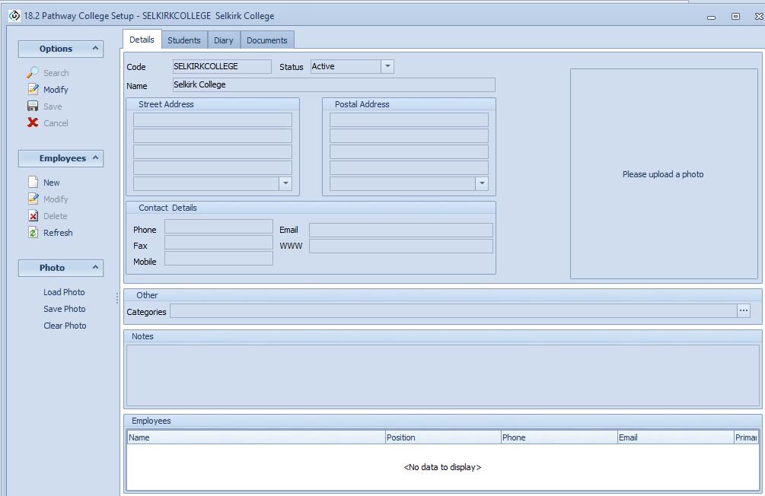Click the Categories ellipsis browse button
This screenshot has height=496, width=765.
(x=744, y=310)
